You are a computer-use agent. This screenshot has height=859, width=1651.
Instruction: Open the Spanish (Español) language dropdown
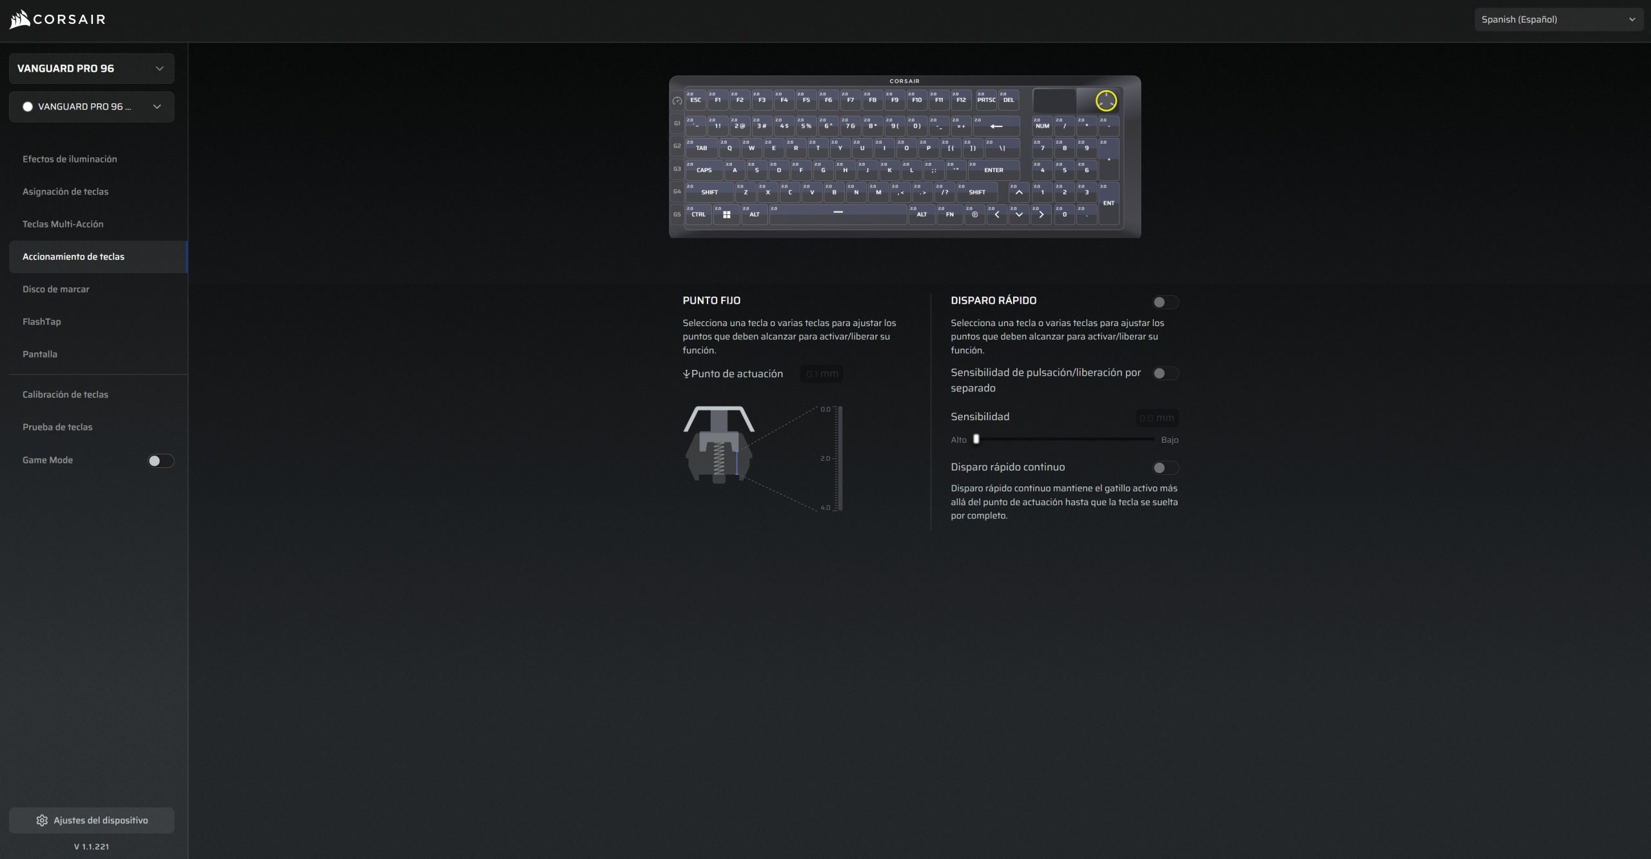tap(1559, 19)
